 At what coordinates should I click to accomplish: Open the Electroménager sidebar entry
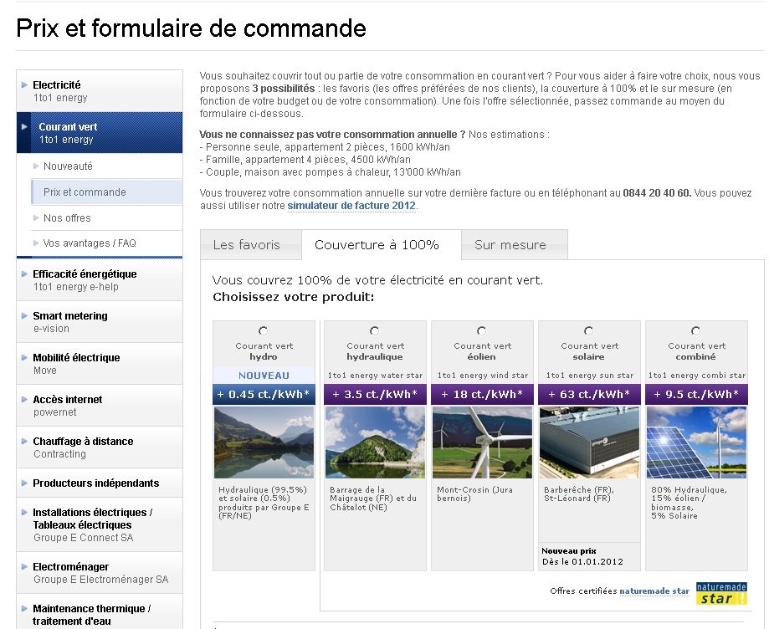point(100,573)
